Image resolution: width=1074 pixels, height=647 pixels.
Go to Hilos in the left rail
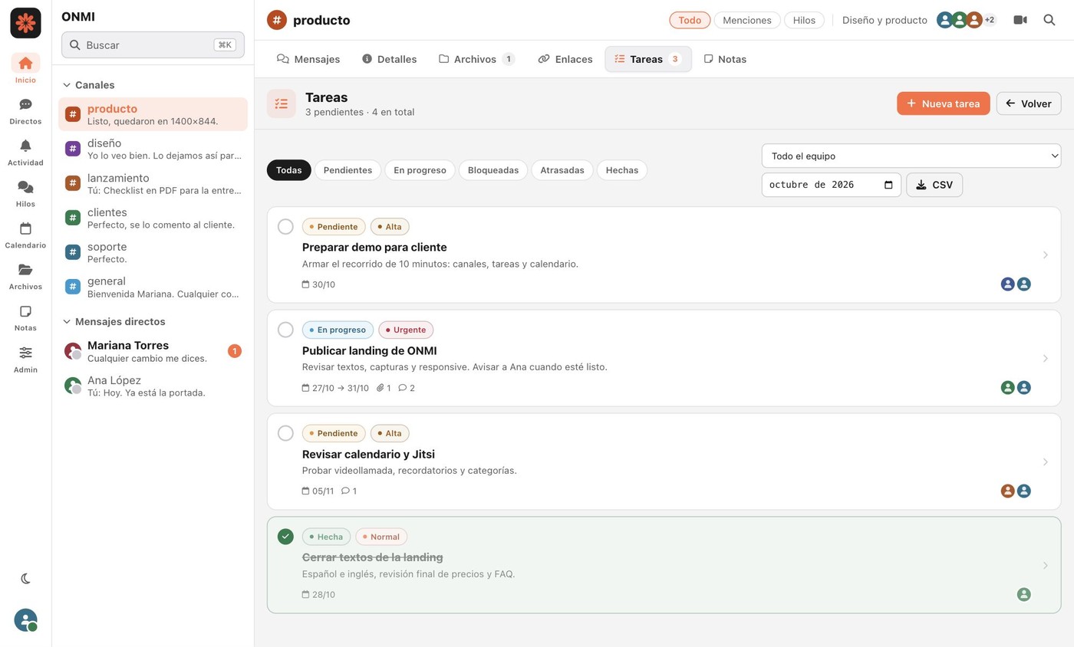(25, 194)
